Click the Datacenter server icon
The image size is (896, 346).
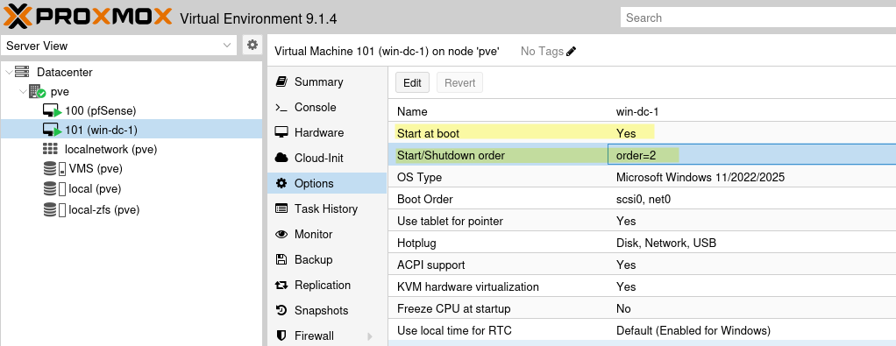(x=22, y=72)
